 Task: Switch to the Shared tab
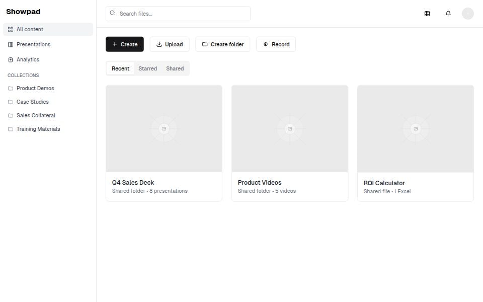click(x=175, y=68)
